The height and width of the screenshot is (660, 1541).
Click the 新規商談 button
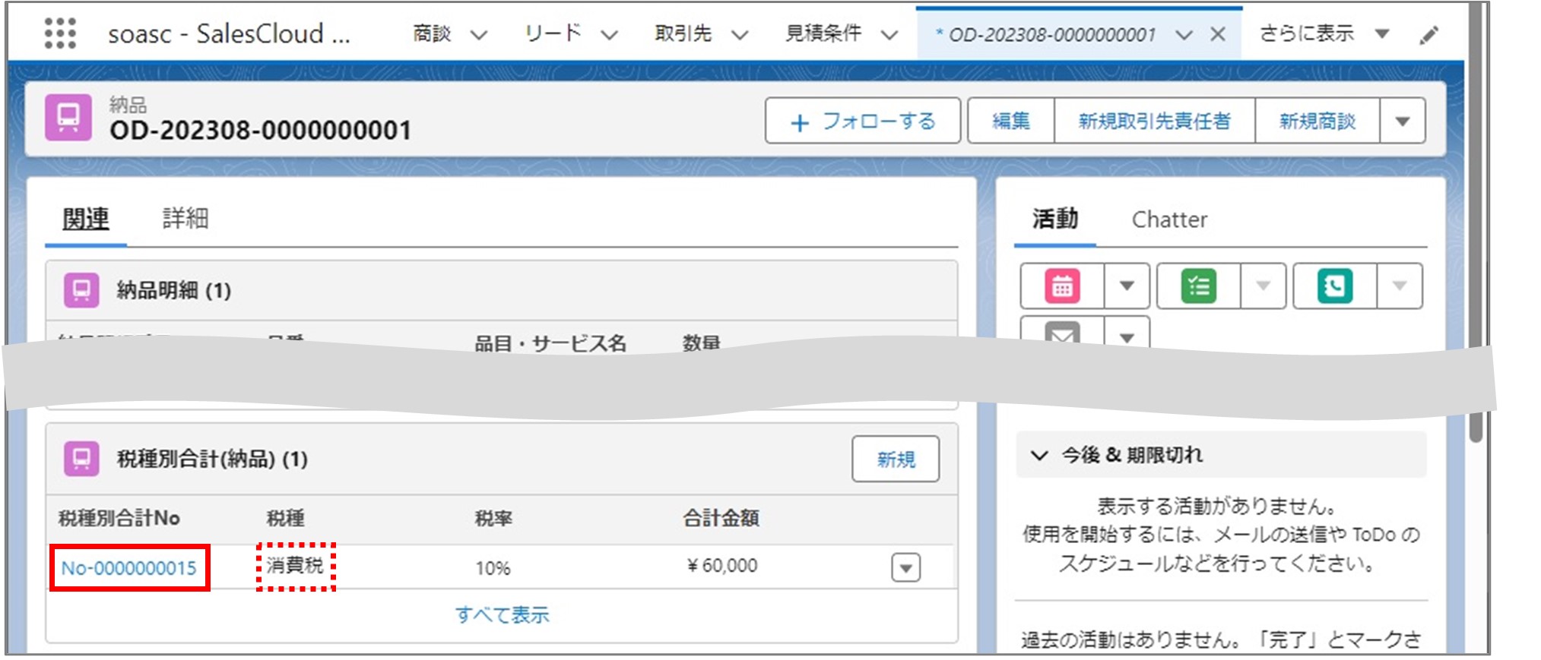pyautogui.click(x=1317, y=121)
